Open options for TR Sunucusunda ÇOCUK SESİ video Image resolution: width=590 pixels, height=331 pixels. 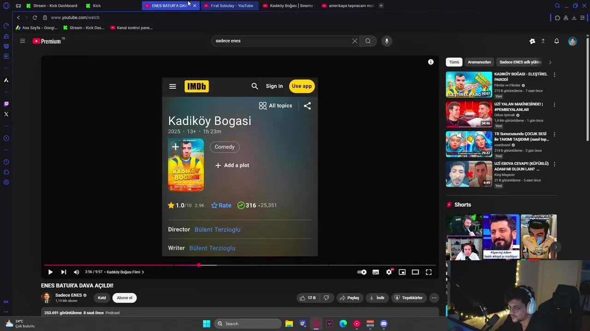coord(555,134)
